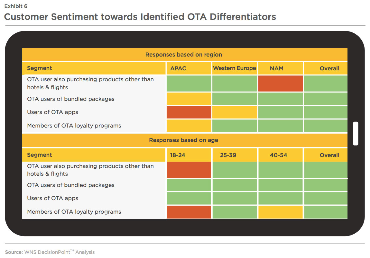370x258 pixels.
Task: Click the Western Europe column header
Action: tap(235, 68)
